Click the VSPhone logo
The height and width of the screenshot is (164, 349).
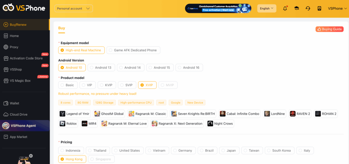tap(24, 8)
